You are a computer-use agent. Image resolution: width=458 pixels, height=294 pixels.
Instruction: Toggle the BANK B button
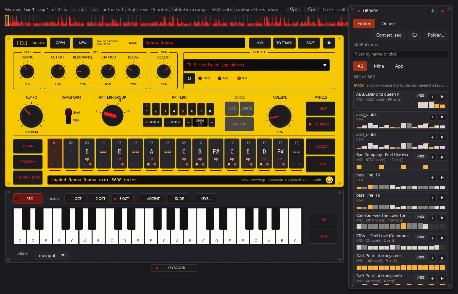(x=173, y=122)
